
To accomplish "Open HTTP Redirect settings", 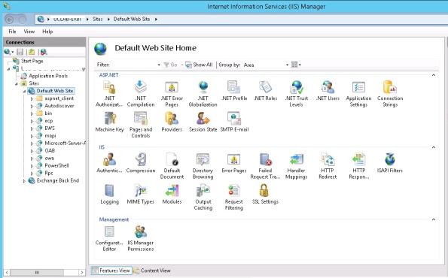I will (x=328, y=166).
